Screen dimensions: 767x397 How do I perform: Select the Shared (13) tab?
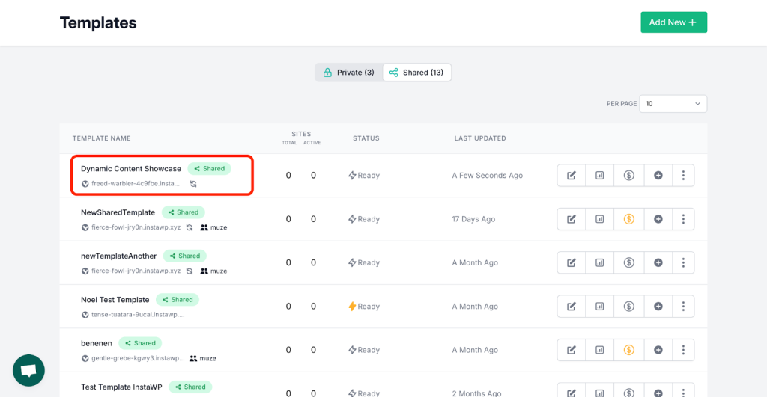(x=416, y=73)
